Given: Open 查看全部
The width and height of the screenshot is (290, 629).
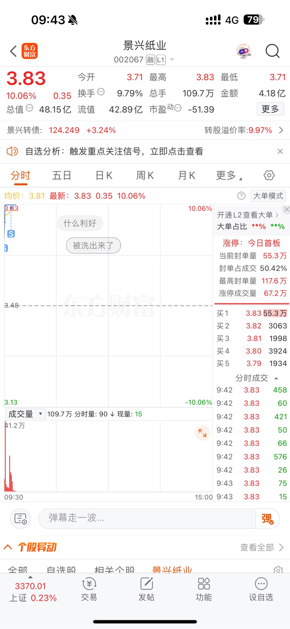Looking at the screenshot, I should [262, 547].
